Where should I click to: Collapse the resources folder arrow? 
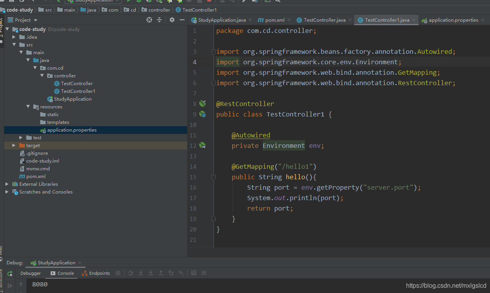(x=28, y=107)
